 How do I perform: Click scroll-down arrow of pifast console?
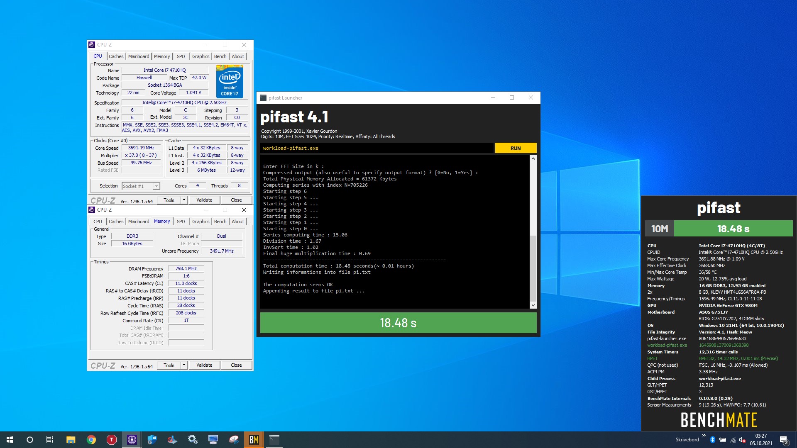point(533,305)
